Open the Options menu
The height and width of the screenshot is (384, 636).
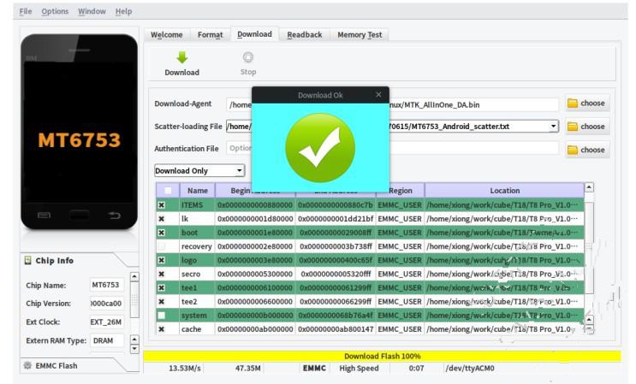(55, 11)
